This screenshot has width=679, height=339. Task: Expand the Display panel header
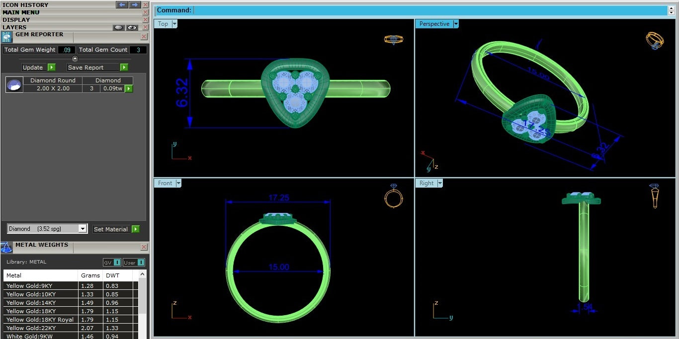[x=16, y=20]
